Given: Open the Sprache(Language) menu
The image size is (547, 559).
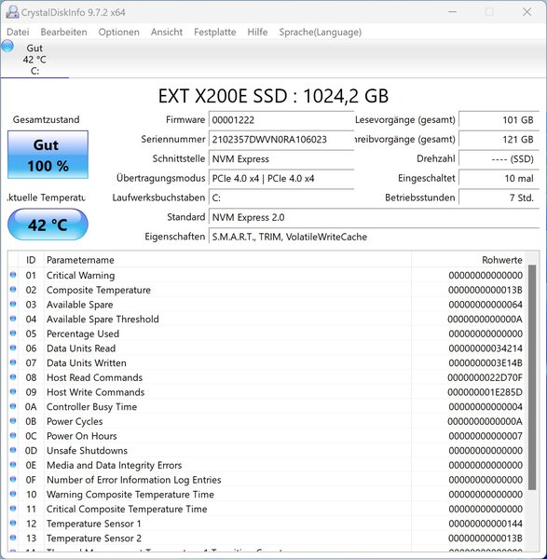Looking at the screenshot, I should pos(321,32).
